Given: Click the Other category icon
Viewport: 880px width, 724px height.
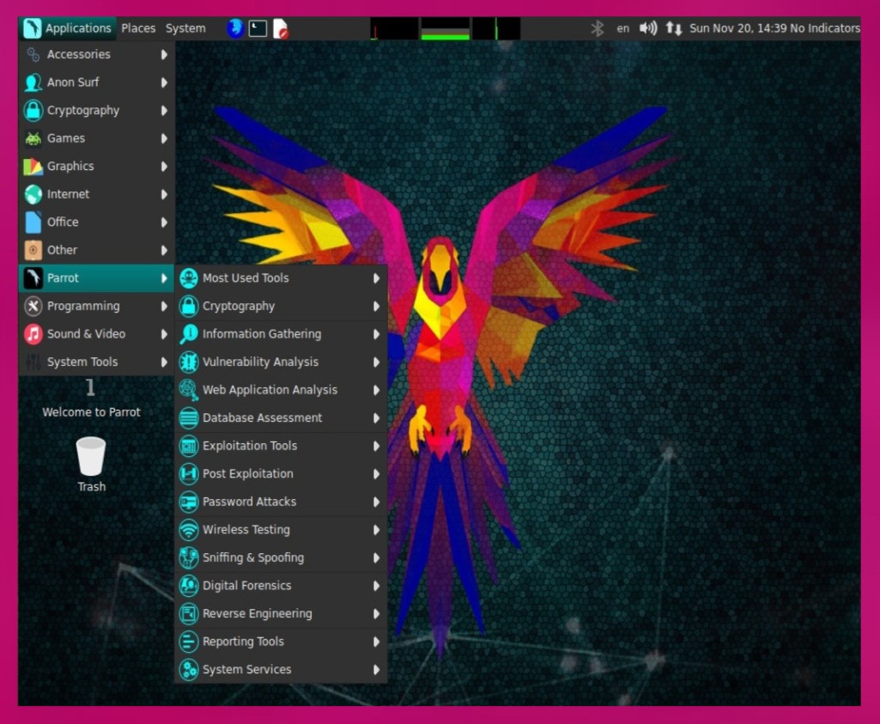Looking at the screenshot, I should [33, 250].
